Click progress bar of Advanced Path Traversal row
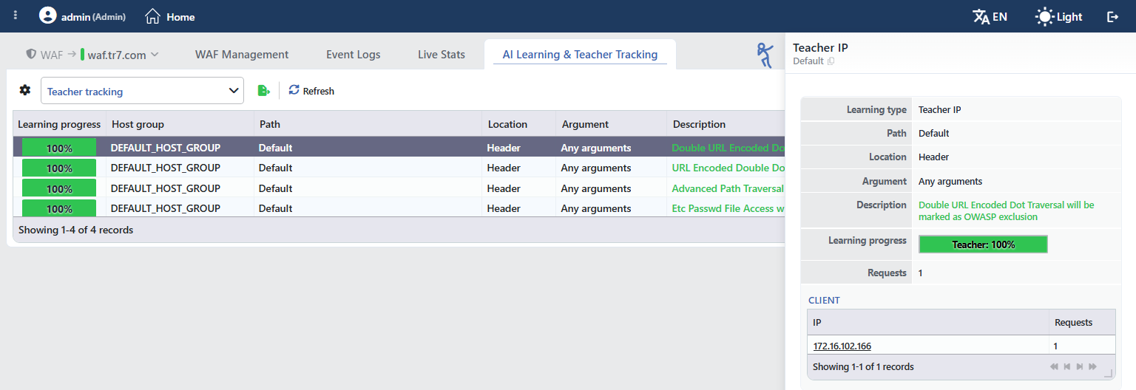1136x390 pixels. click(59, 188)
